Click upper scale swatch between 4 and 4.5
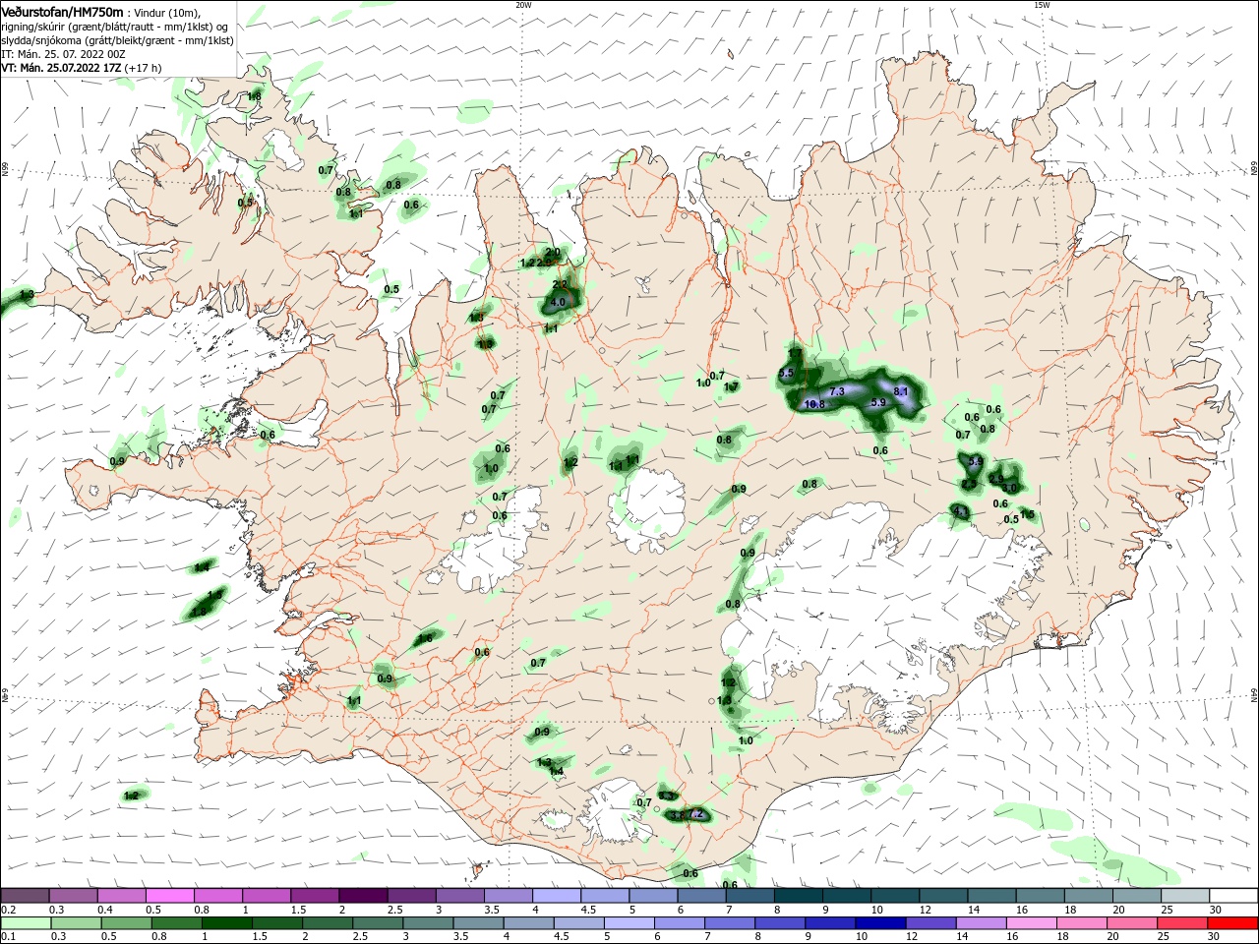 click(x=557, y=896)
